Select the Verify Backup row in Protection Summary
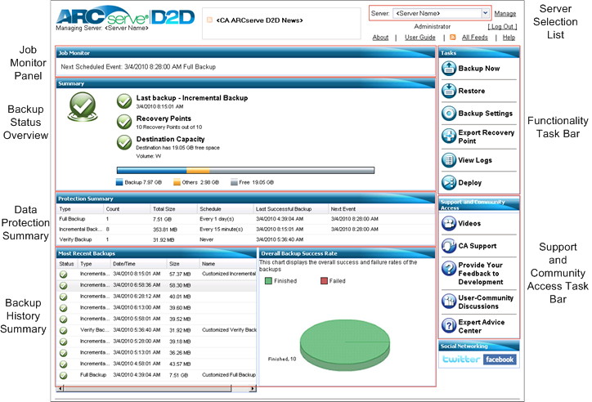This screenshot has width=592, height=402. click(x=245, y=240)
